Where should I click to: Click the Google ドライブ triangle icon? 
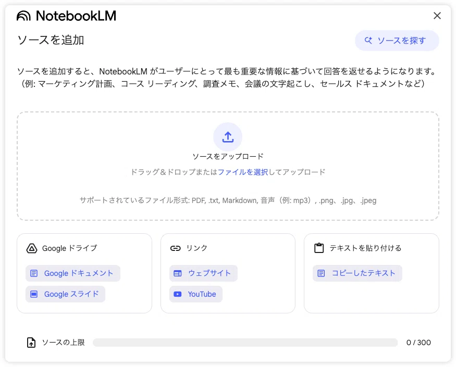[32, 248]
